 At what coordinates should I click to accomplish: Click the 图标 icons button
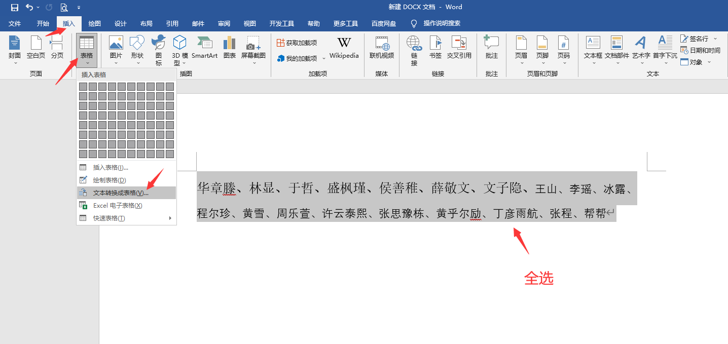(x=159, y=50)
